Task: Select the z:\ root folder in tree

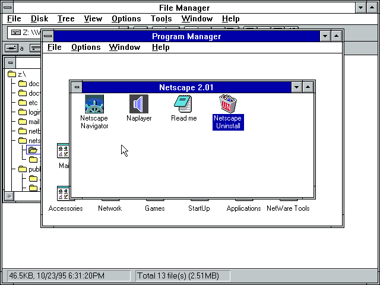Action: (x=17, y=74)
